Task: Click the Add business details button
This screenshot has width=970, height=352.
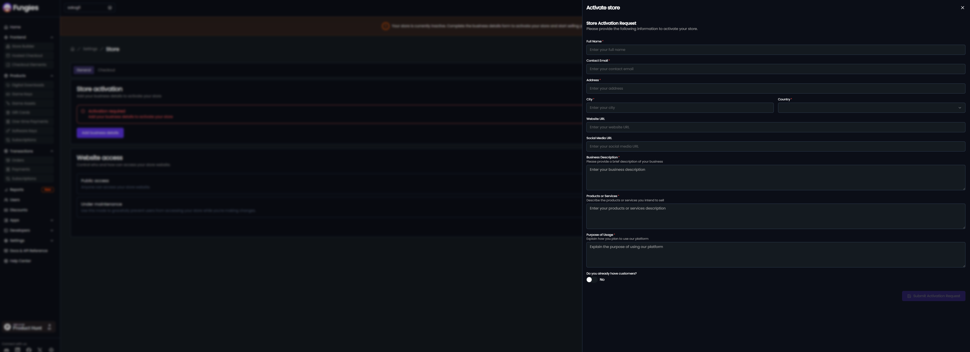Action: pos(100,133)
